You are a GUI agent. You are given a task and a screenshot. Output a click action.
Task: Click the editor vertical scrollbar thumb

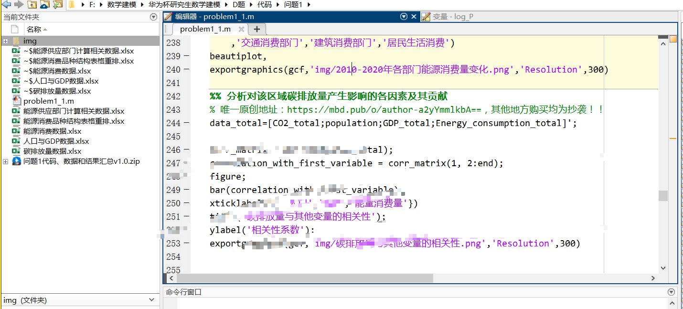662,196
